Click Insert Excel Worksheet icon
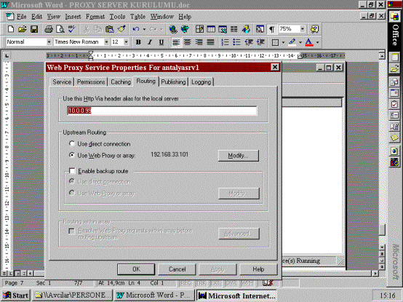403x302 pixels. [223, 29]
